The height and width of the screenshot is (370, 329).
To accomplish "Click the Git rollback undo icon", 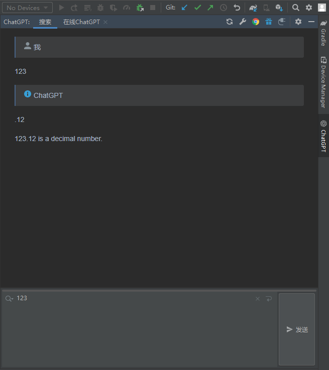I will pyautogui.click(x=237, y=8).
